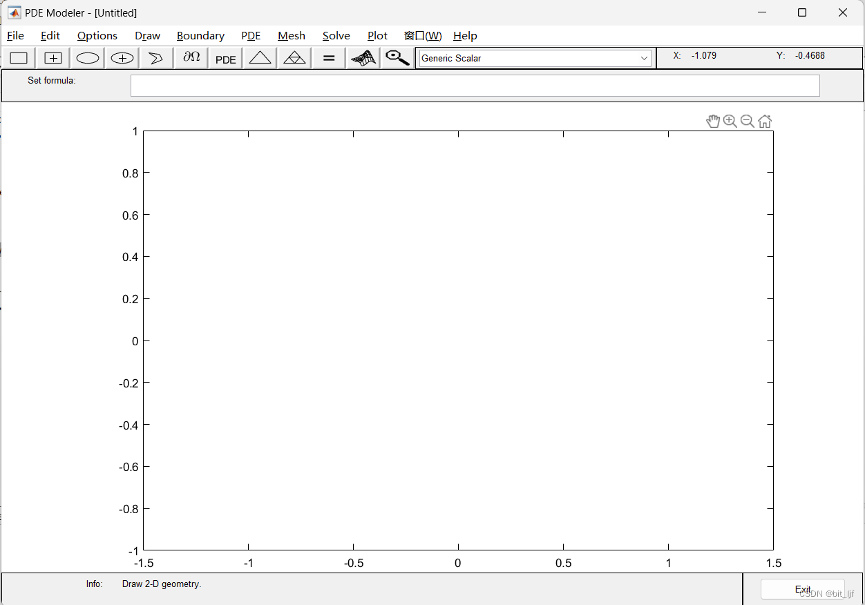
Task: Open the Boundary menu
Action: [200, 35]
